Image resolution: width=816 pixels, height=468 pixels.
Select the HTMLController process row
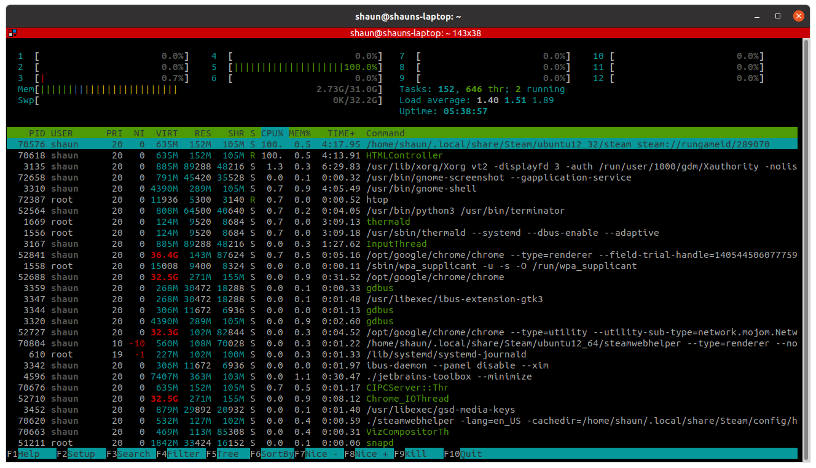pos(402,155)
